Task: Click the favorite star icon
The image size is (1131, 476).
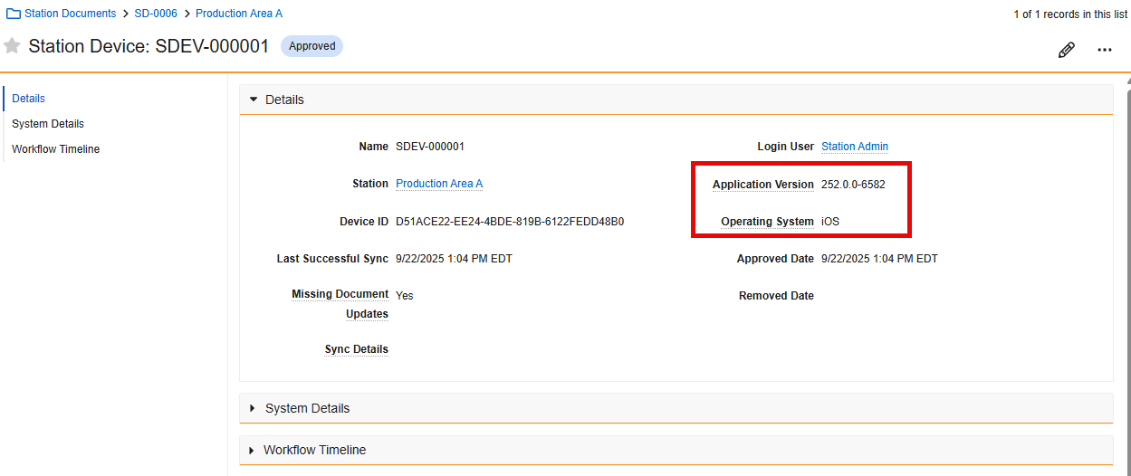Action: click(x=12, y=46)
